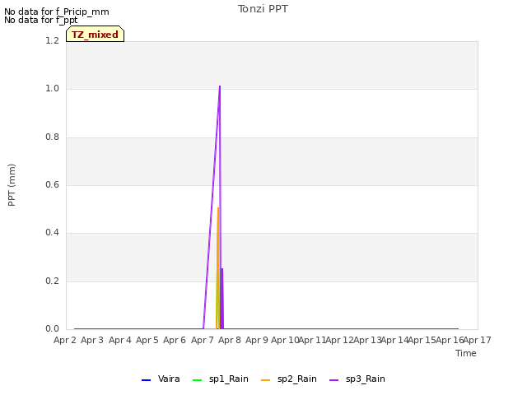527x395 pixels.
Task: Click the 'No data for f_ppt' message
Action: 41,20
